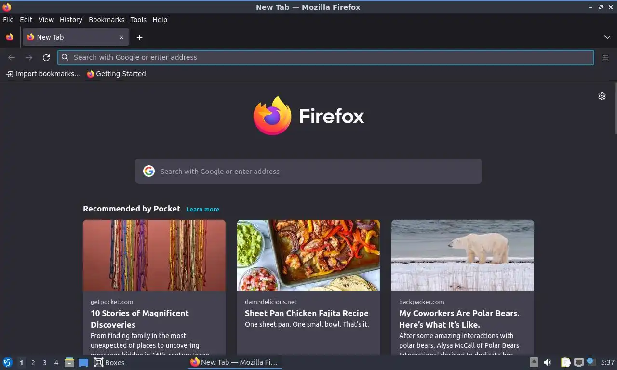The height and width of the screenshot is (370, 617).
Task: Open the View menu
Action: [46, 20]
